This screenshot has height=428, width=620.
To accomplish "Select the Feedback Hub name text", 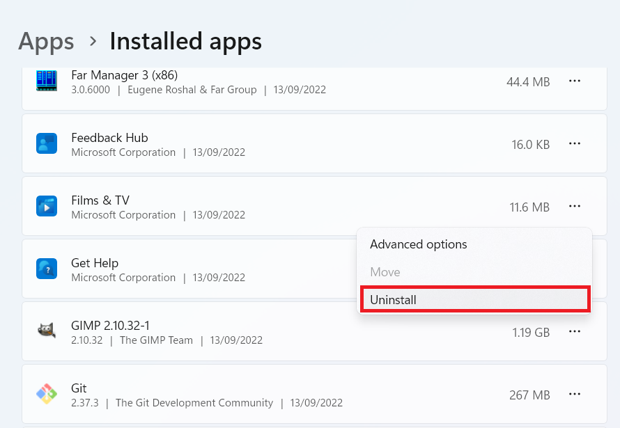I will click(x=109, y=138).
